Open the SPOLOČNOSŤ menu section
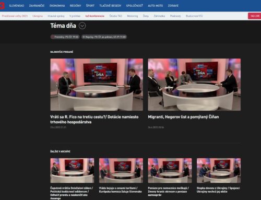 pos(135,6)
